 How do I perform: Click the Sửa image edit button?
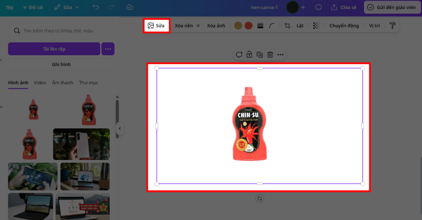coord(156,25)
